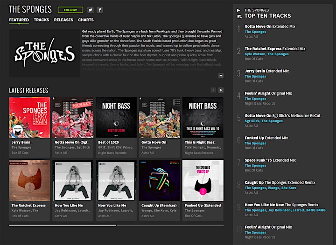336x245 pixels.
Task: Open Best of 2020 release title link
Action: click(108, 142)
